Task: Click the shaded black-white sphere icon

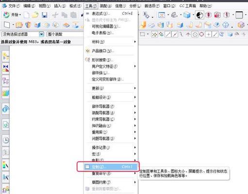Action: [x=199, y=15]
